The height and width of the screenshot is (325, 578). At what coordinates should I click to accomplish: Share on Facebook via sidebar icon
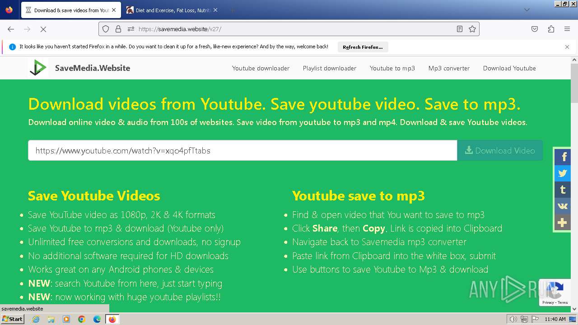(563, 157)
